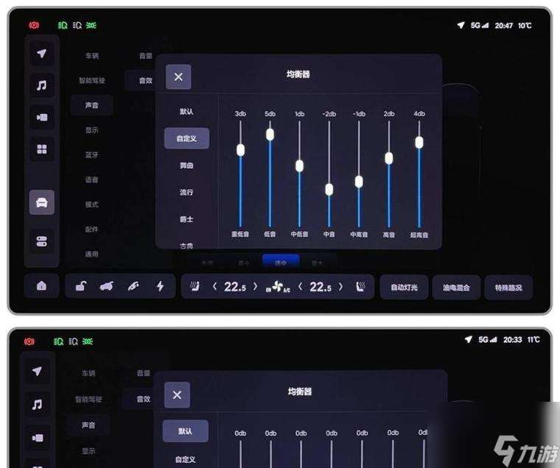The image size is (560, 468).
Task: Choose the 舞曲 equalizer preset
Action: point(186,166)
